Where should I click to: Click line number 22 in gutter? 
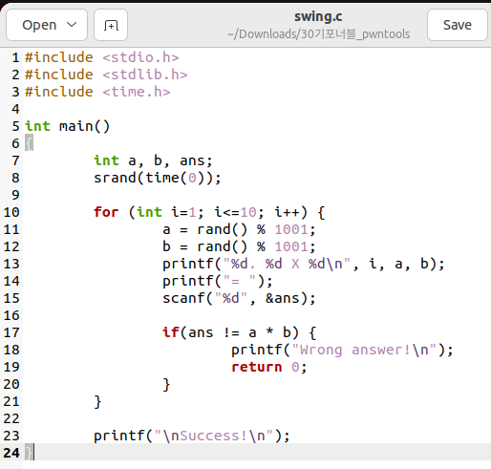pos(11,418)
